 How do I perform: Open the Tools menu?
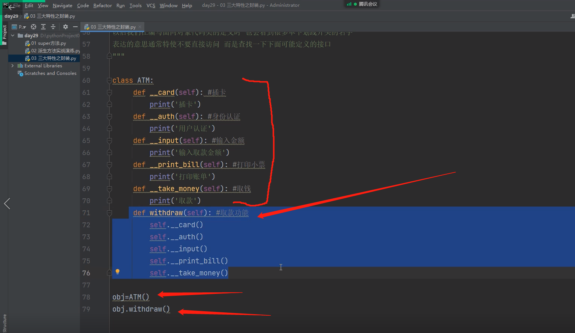[x=136, y=5]
